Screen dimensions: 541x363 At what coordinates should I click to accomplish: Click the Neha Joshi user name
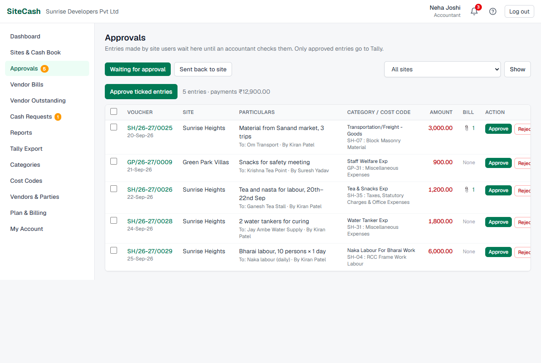point(445,8)
